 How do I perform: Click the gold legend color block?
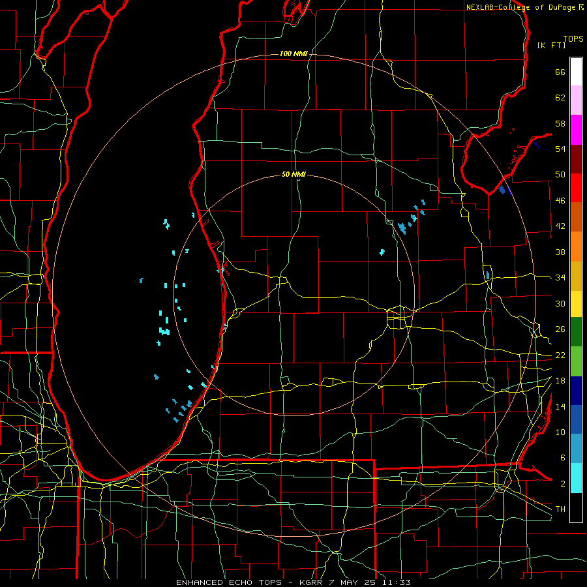[x=576, y=277]
